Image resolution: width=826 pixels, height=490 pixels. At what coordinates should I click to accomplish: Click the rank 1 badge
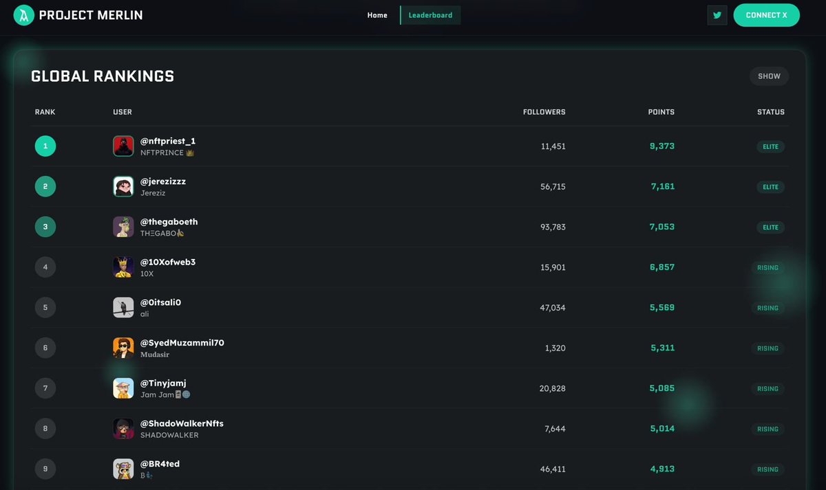point(45,146)
